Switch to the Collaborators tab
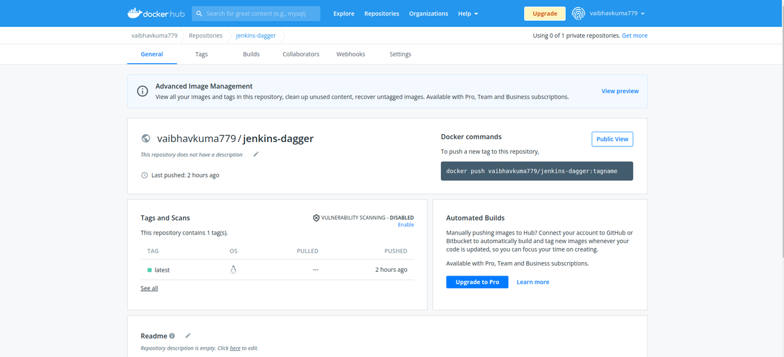784x357 pixels. point(301,54)
